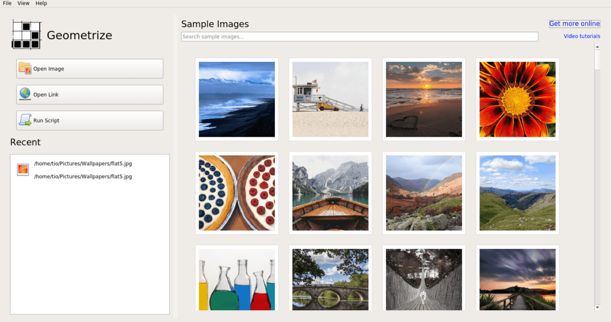612x322 pixels.
Task: Click the Geometrize logo icon
Action: click(26, 35)
